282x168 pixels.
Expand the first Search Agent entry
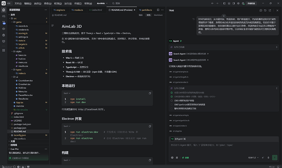pos(188,54)
